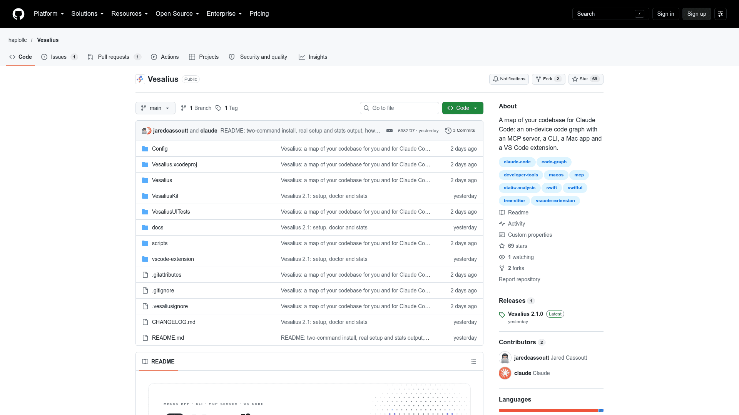Open the 1 Tag link

click(227, 108)
